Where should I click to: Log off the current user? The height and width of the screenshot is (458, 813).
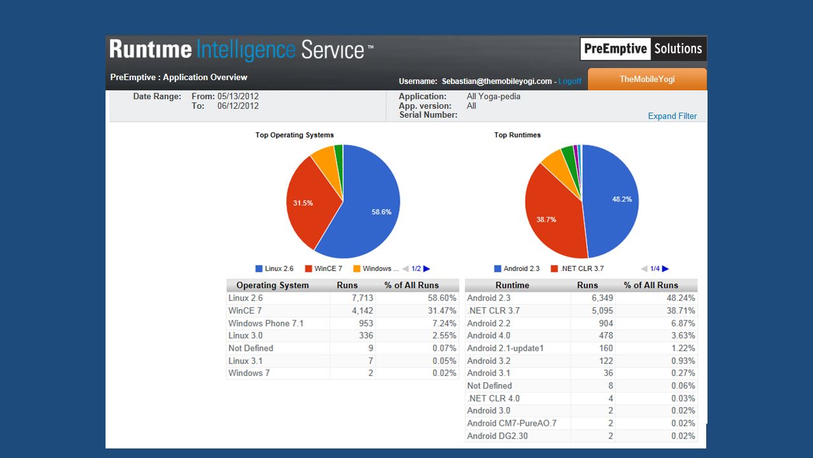point(570,81)
